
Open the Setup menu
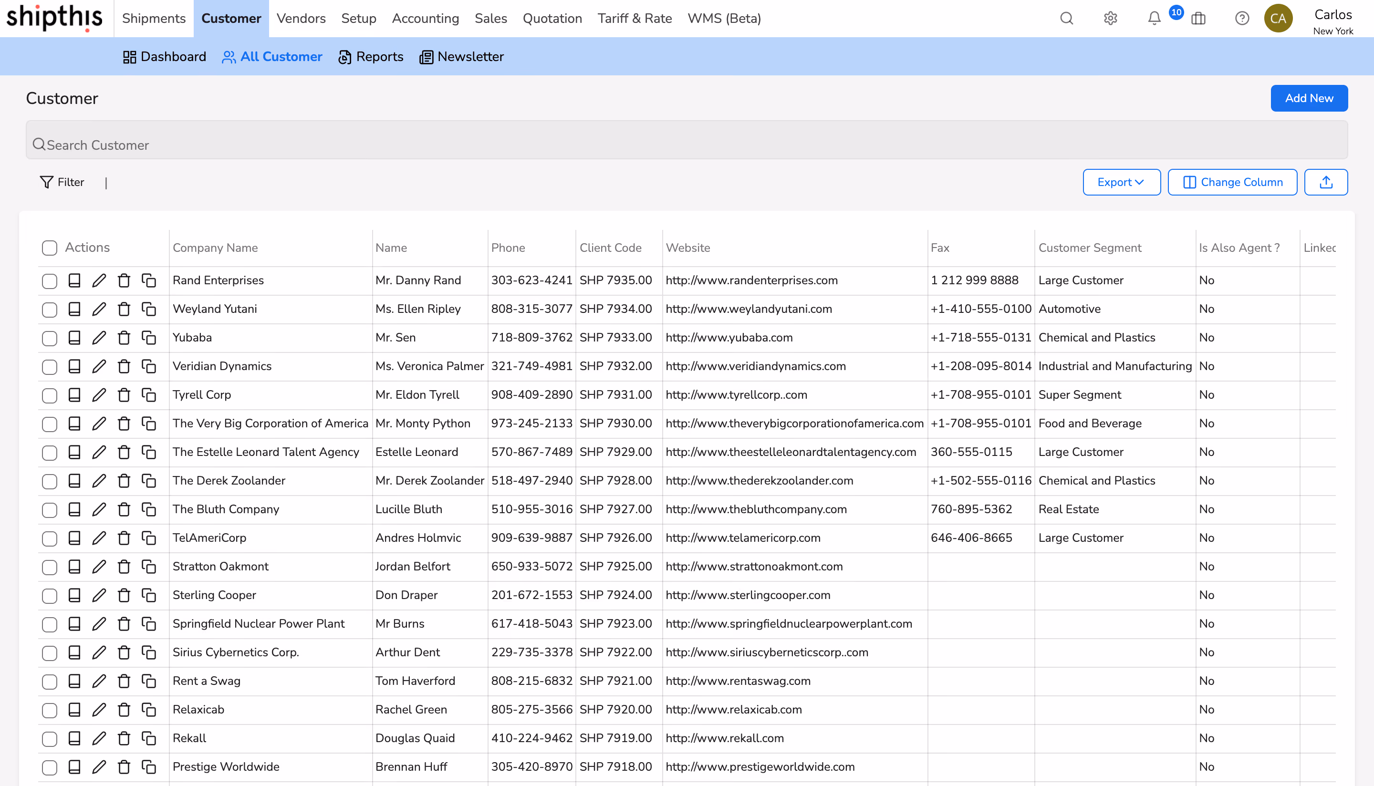click(358, 18)
